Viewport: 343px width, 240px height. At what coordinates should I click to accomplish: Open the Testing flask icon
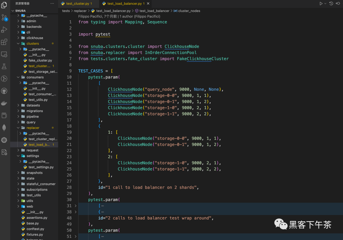click(x=4, y=66)
